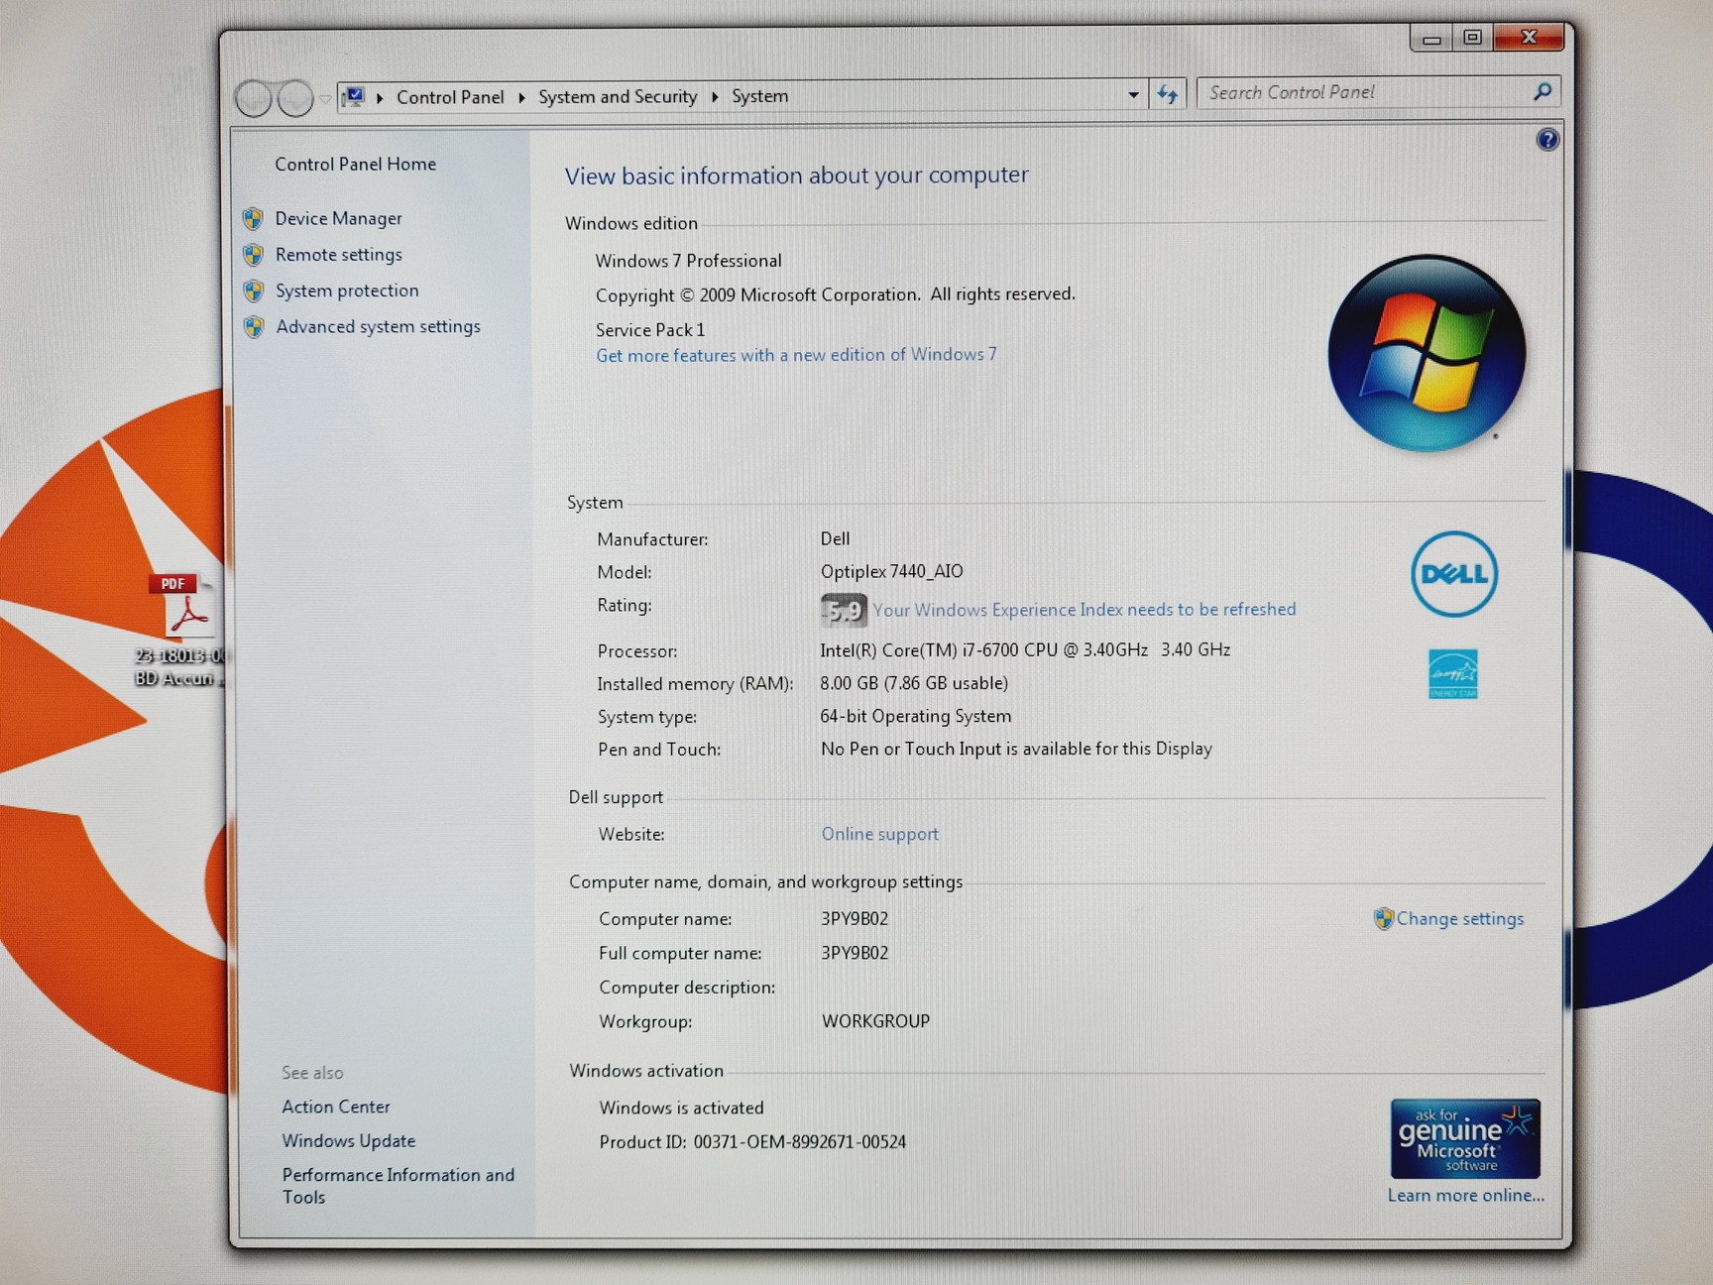Screen dimensions: 1713x1285
Task: Click the Energy Star logo
Action: click(1453, 674)
